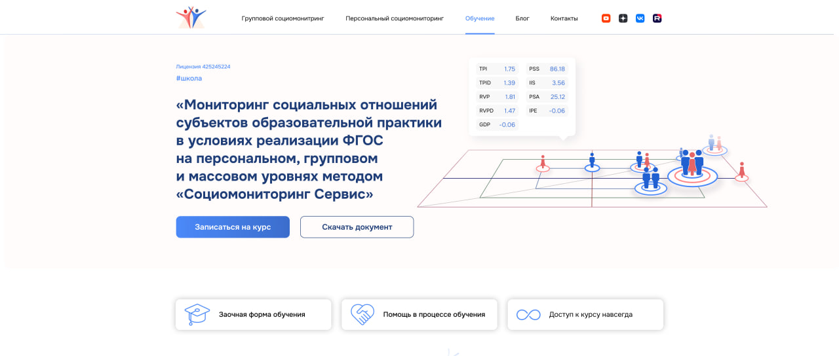The height and width of the screenshot is (356, 839).
Task: Click the IPE value -0.06
Action: point(556,111)
